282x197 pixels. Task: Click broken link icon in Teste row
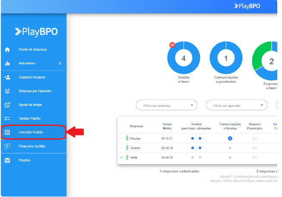tap(255, 157)
